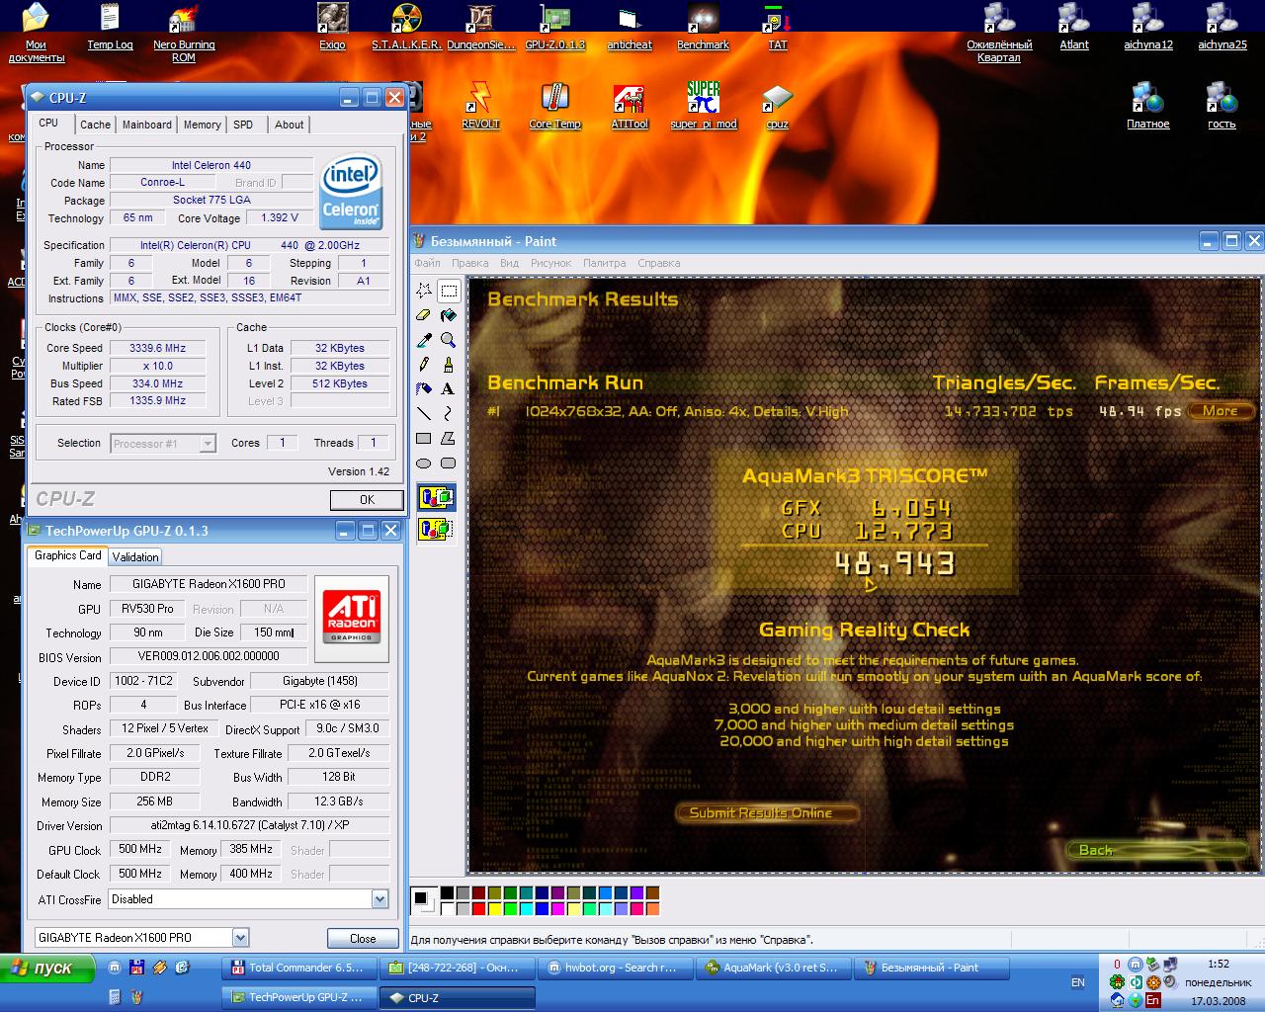Open the Memory tab in CPU-Z

click(202, 125)
